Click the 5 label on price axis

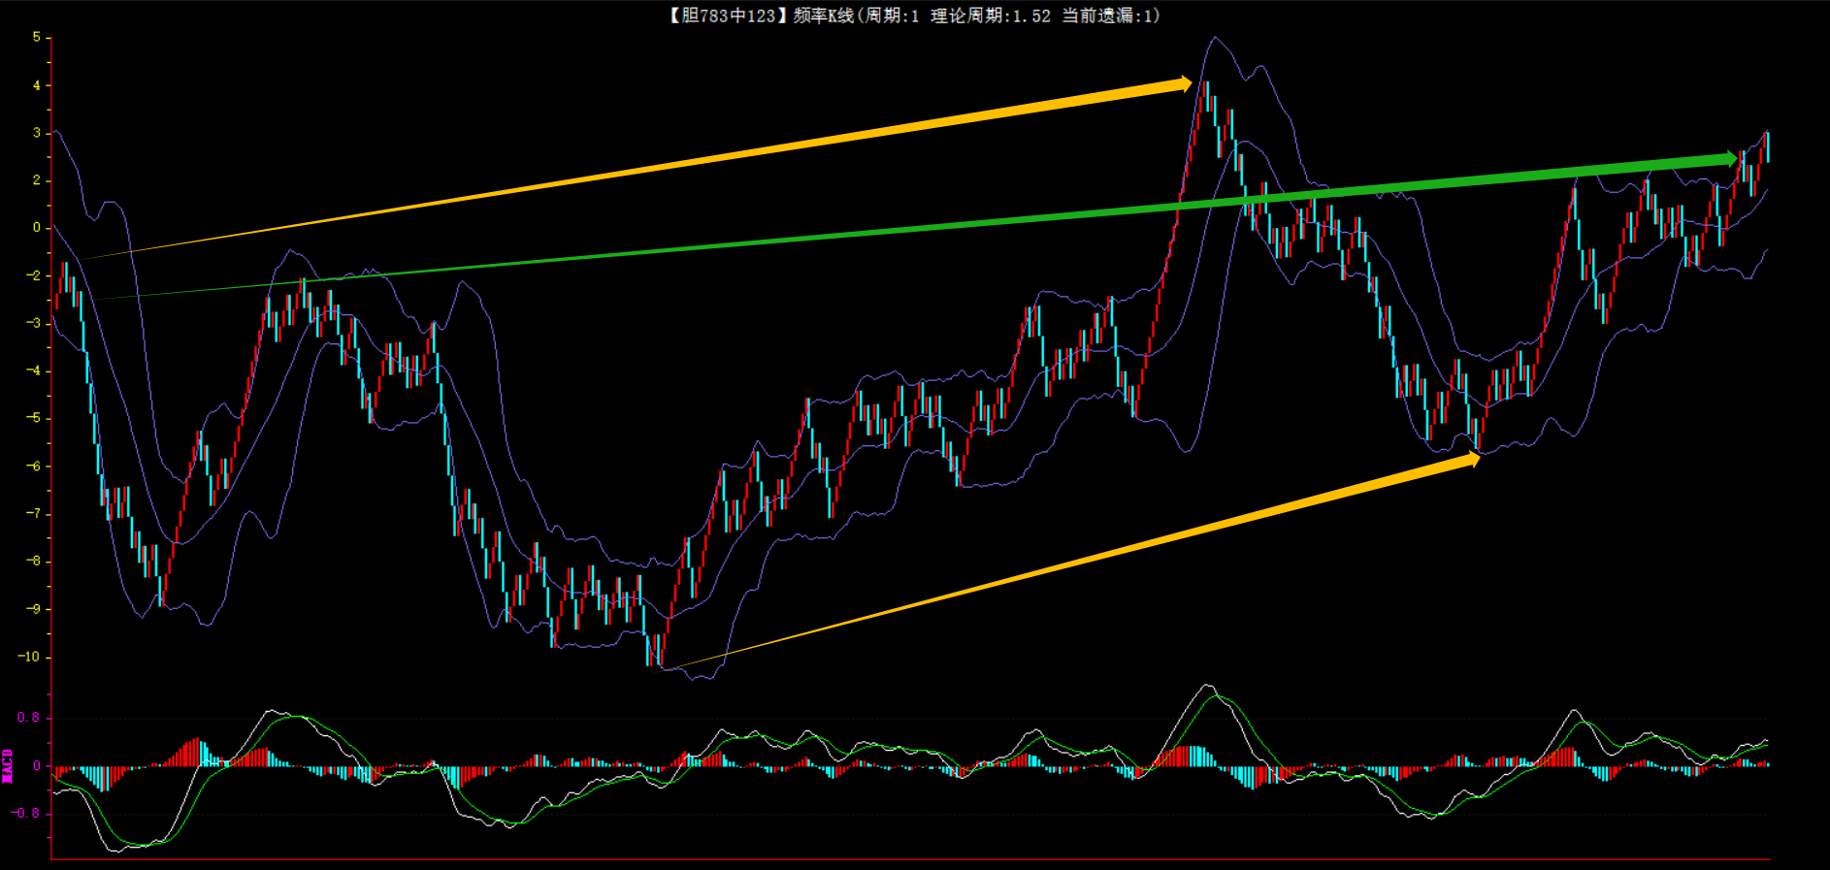click(37, 38)
